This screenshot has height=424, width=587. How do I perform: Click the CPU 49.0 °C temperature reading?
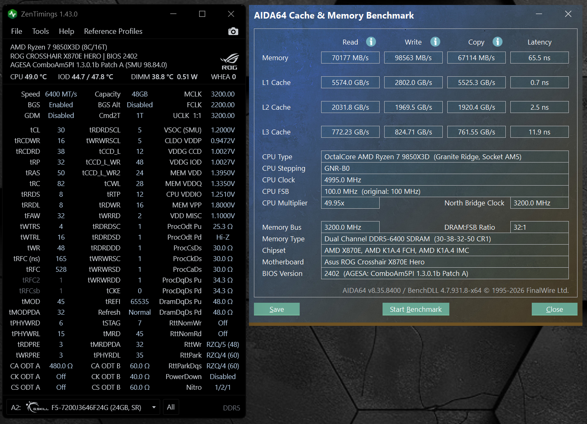[28, 77]
